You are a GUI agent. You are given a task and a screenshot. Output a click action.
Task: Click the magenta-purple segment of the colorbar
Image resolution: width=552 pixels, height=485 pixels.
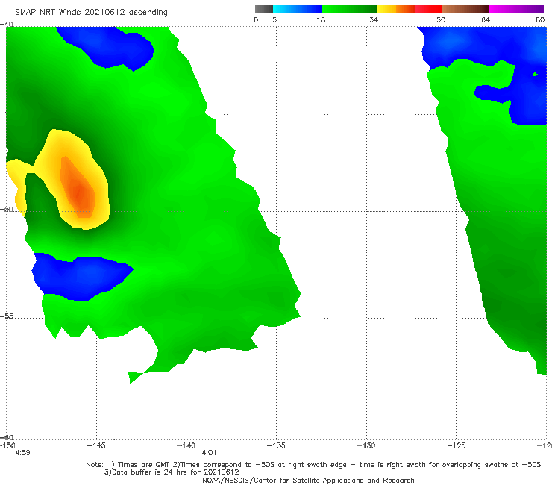click(516, 9)
